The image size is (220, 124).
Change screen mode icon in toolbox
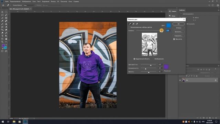[6, 51]
